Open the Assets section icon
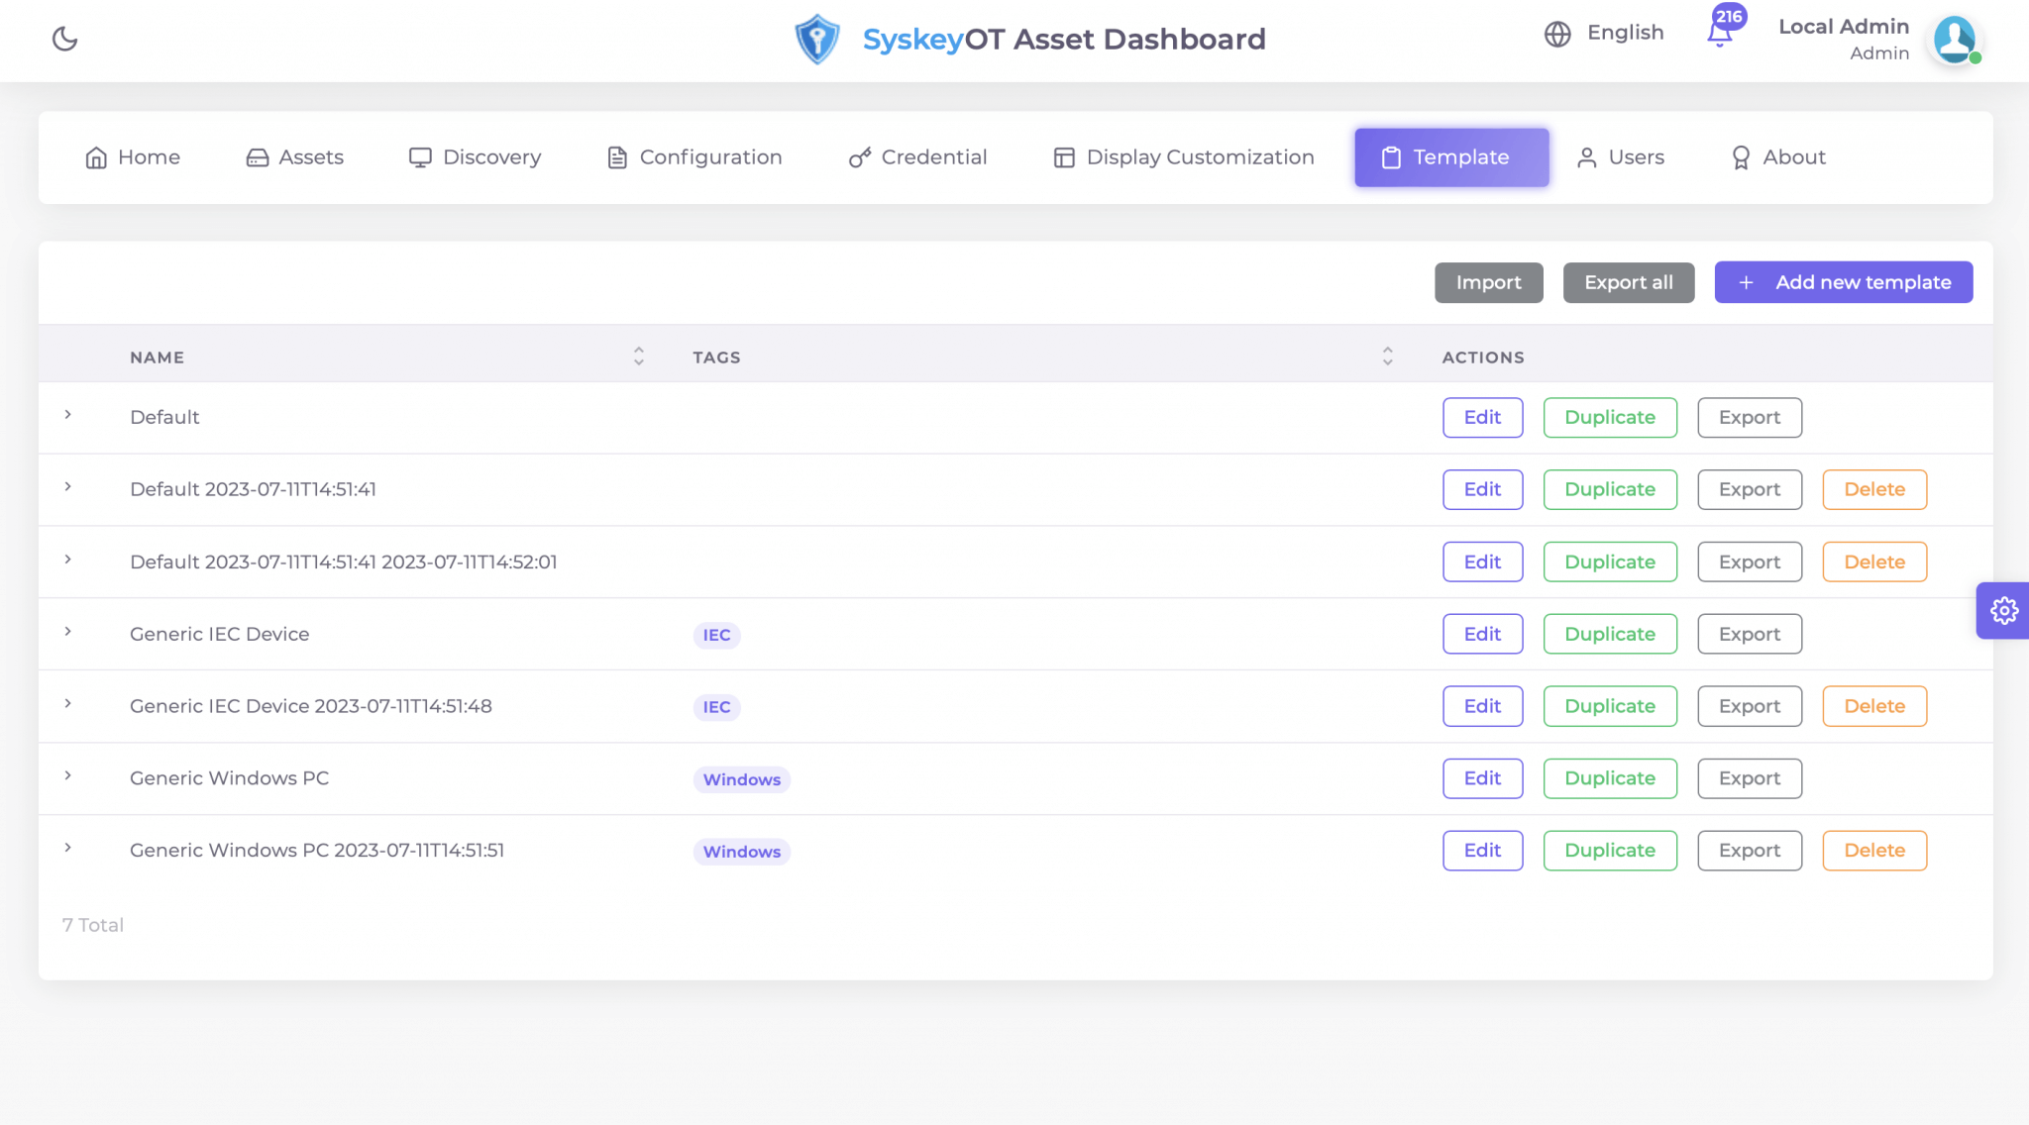2029x1125 pixels. pyautogui.click(x=257, y=156)
